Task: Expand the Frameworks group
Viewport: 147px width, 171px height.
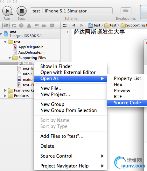Action: click(5, 90)
